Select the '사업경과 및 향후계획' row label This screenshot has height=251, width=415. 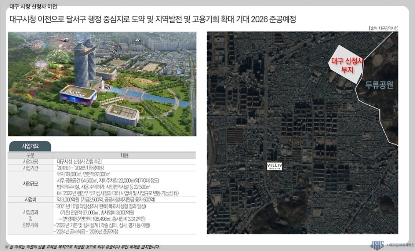(x=30, y=218)
